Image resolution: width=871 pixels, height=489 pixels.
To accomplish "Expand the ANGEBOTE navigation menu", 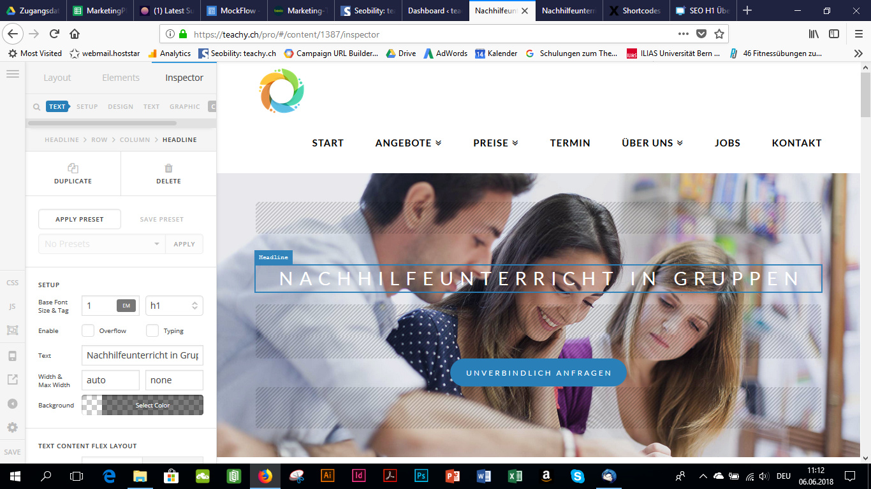I will pyautogui.click(x=408, y=143).
